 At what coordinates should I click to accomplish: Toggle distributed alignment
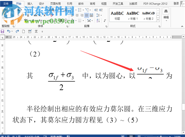point(91,15)
